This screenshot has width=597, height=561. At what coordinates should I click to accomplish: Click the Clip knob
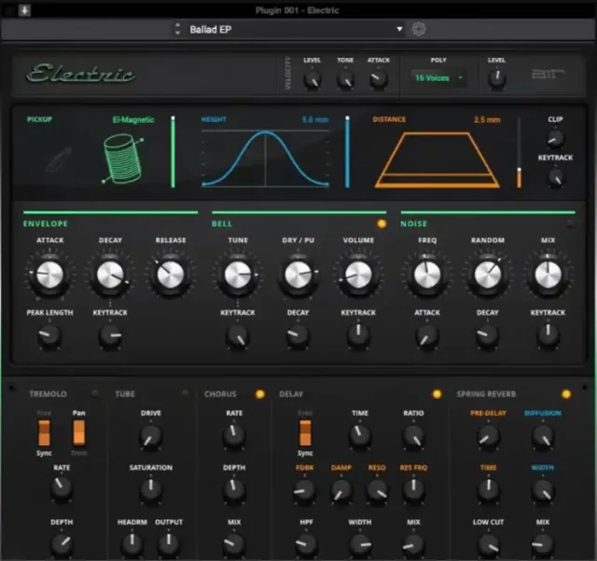tap(555, 139)
